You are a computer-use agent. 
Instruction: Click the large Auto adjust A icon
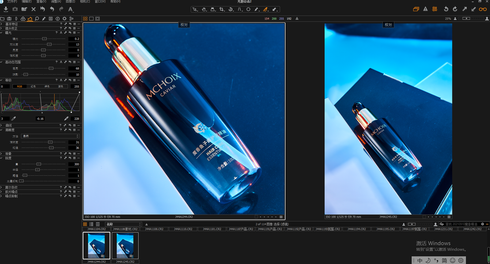[71, 9]
